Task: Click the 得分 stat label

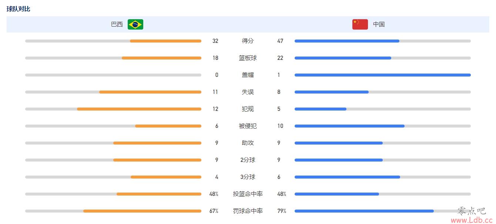Action: tap(248, 41)
